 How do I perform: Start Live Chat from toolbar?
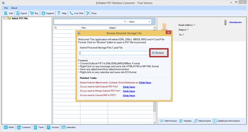[77, 13]
